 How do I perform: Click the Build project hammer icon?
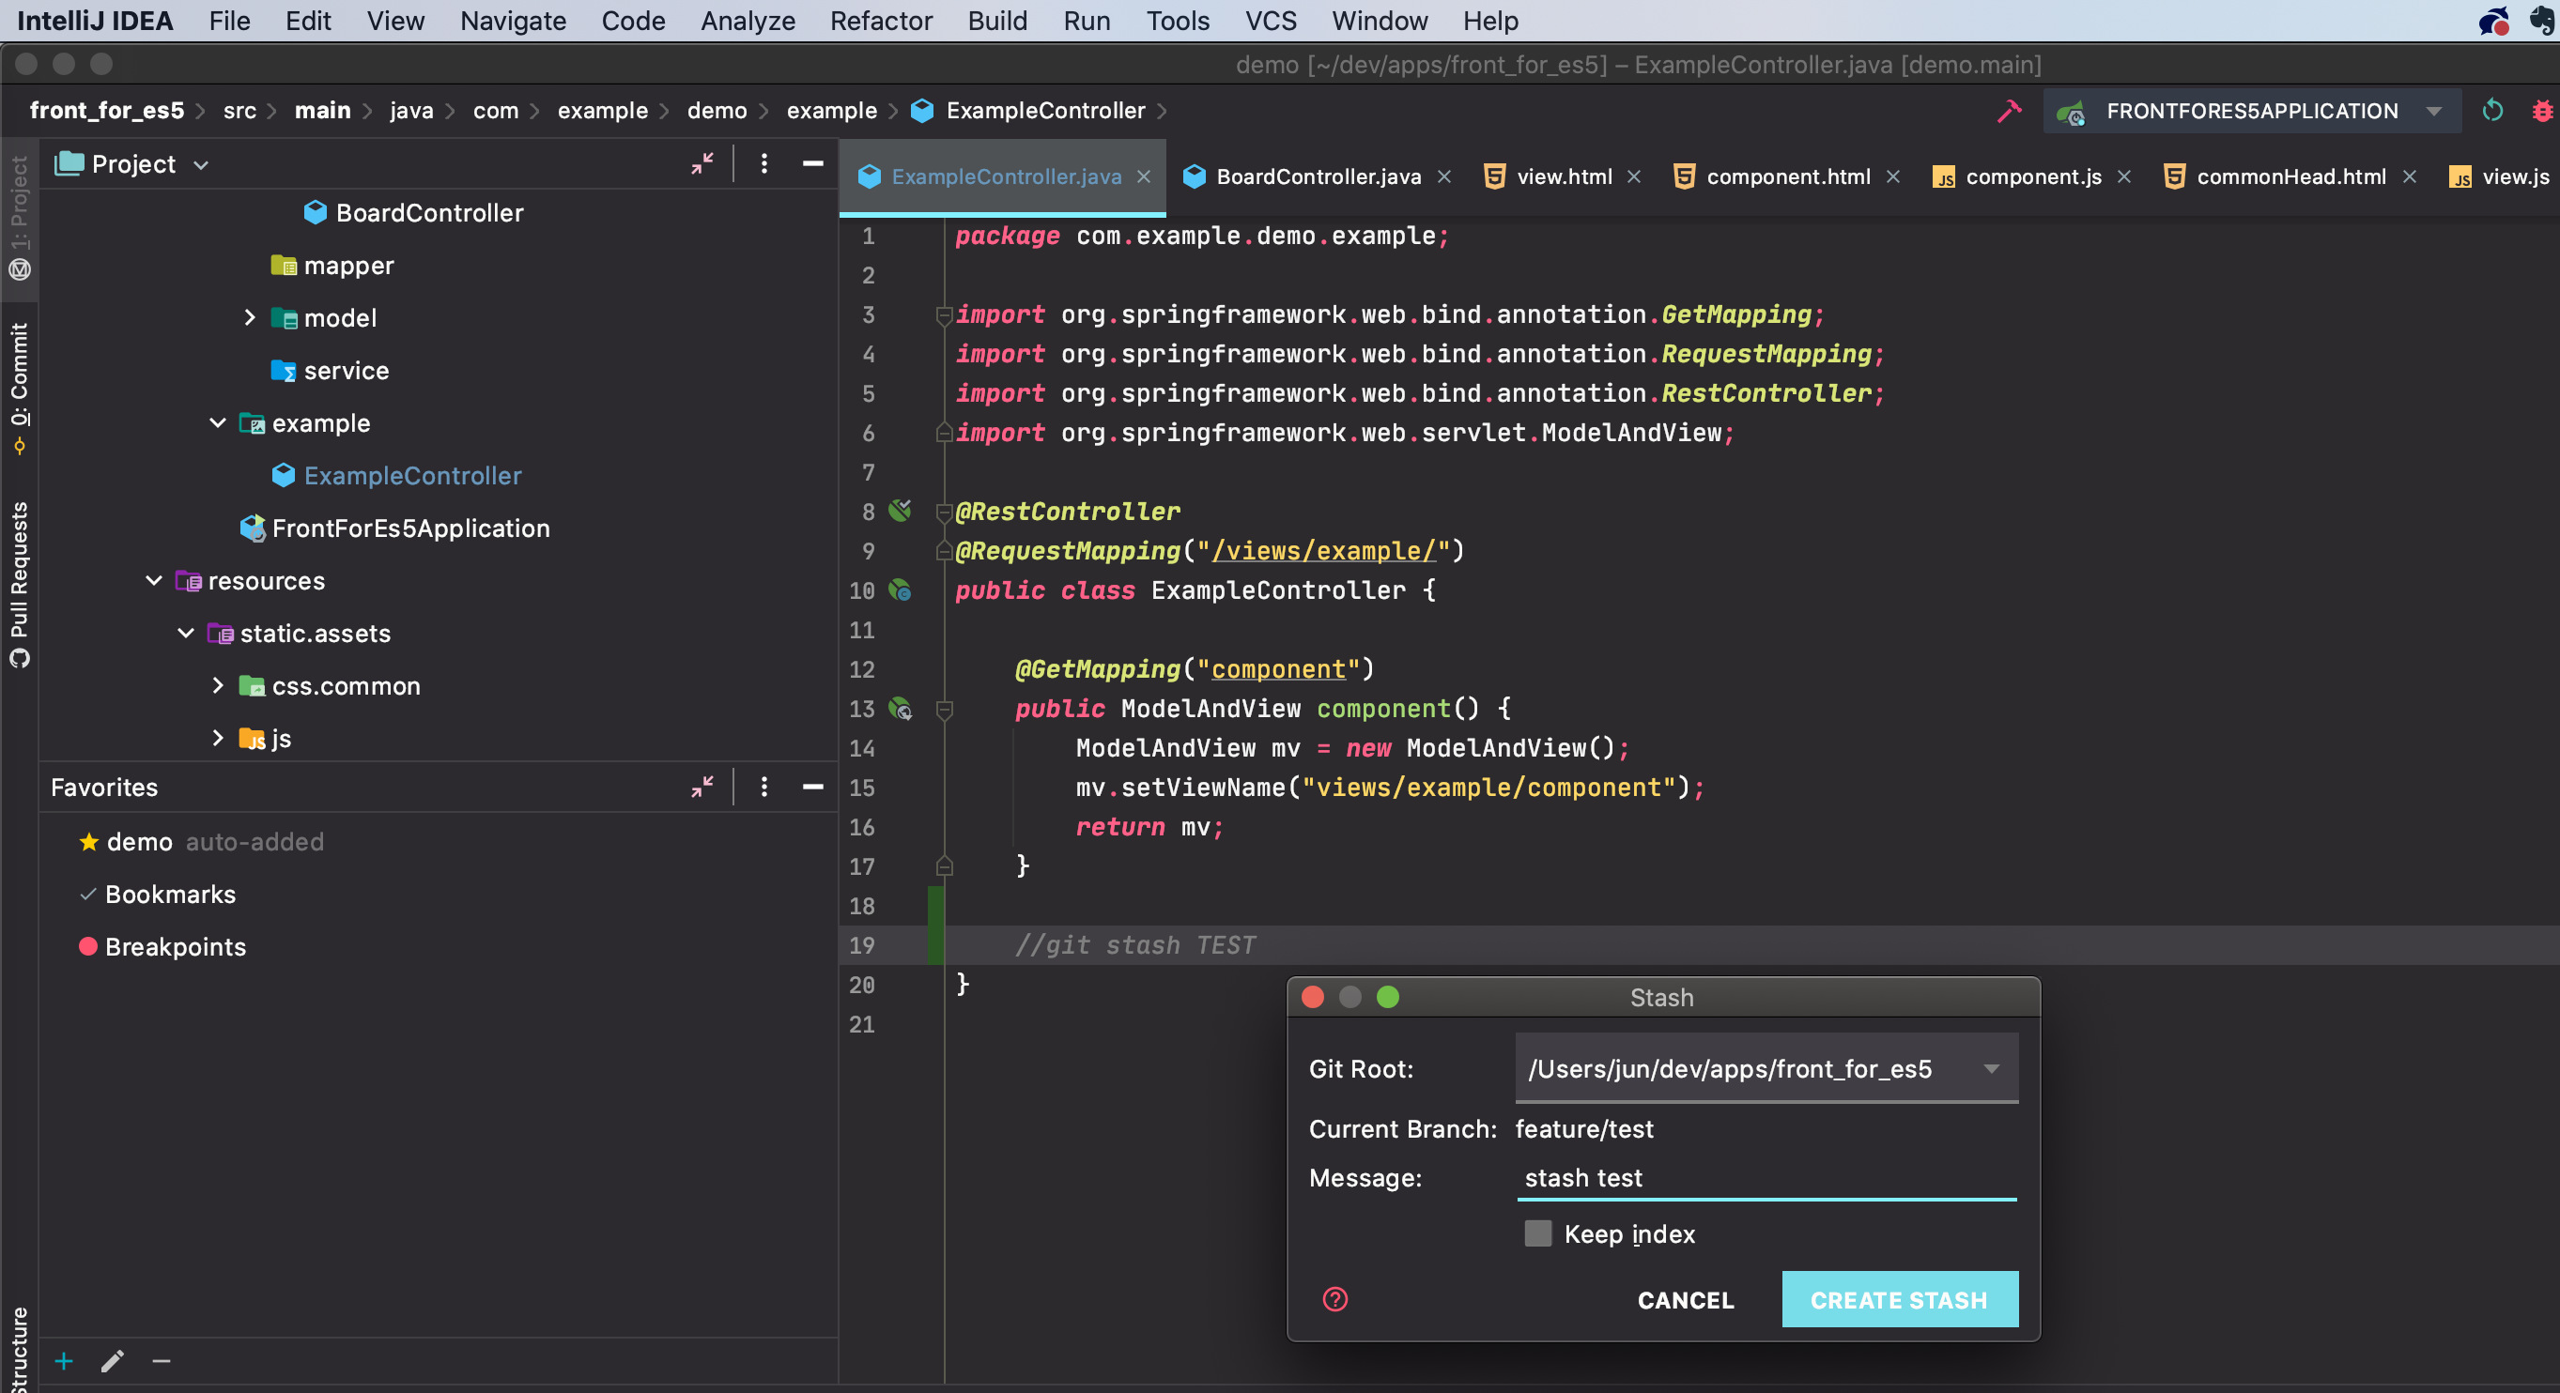(2009, 110)
